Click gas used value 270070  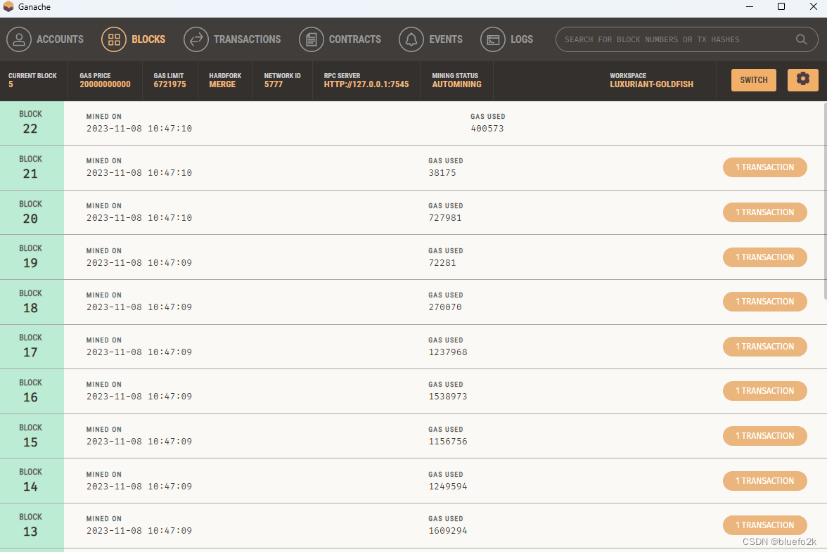445,307
